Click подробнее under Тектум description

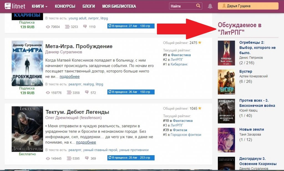[86, 142]
